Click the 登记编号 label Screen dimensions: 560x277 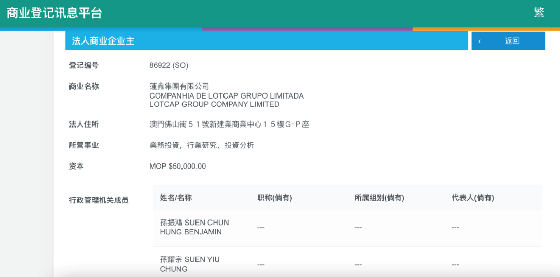[x=83, y=65]
